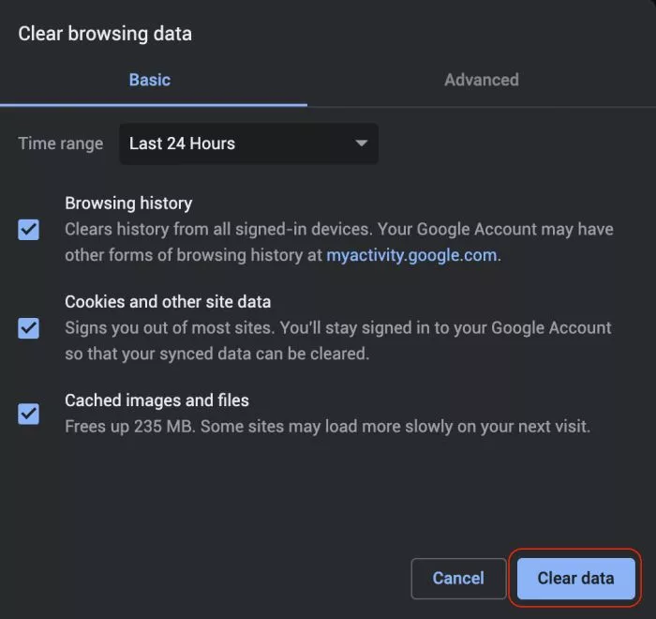Open the Advanced tab
The height and width of the screenshot is (619, 656).
(481, 80)
